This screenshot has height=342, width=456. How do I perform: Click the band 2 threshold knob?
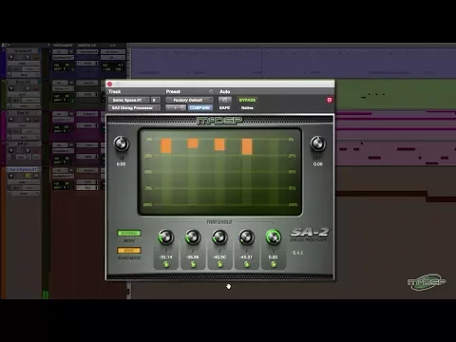click(x=193, y=237)
